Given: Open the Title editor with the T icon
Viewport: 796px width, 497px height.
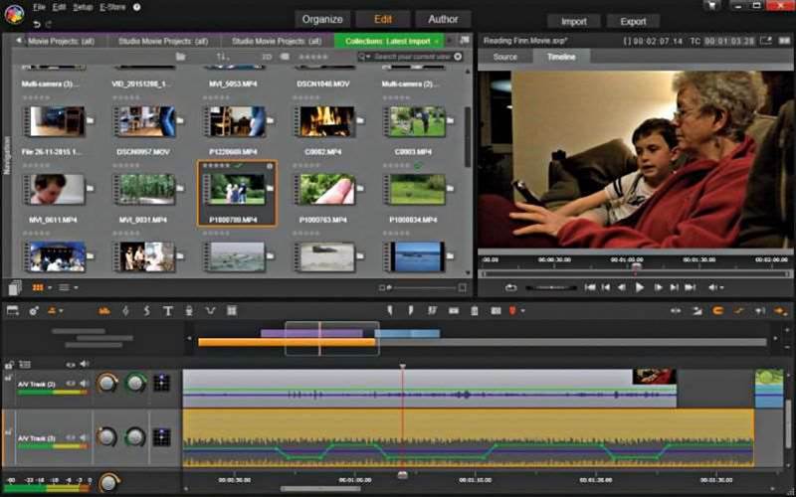Looking at the screenshot, I should tap(167, 311).
